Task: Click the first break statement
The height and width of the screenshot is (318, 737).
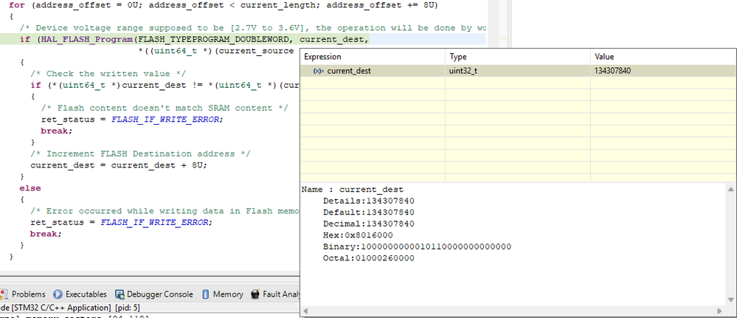Action: pos(56,131)
